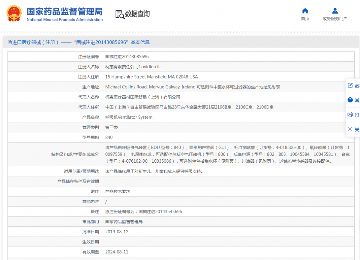This screenshot has height=260, width=360.
Task: Click 生产地址 row label
Action: [x=91, y=87]
